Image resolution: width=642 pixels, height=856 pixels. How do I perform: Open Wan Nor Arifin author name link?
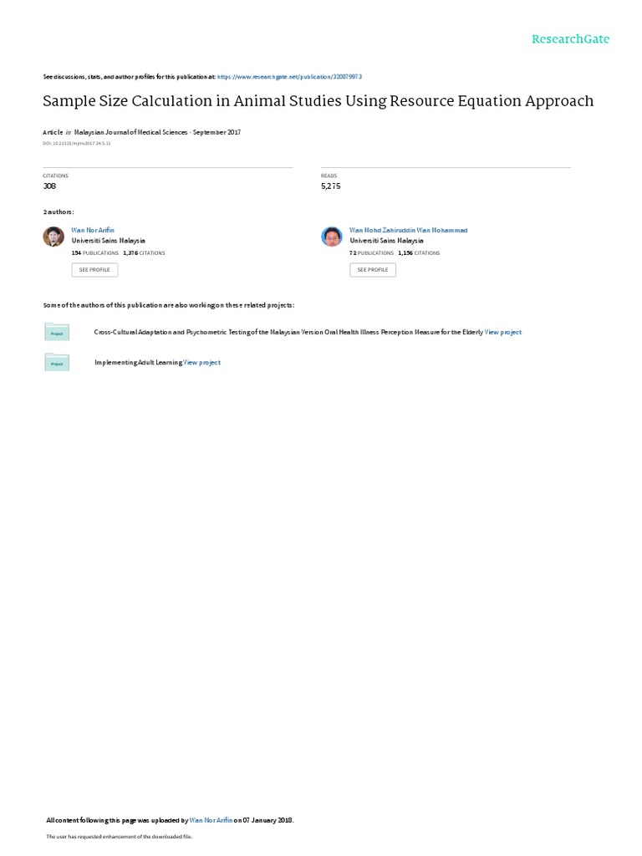93,231
